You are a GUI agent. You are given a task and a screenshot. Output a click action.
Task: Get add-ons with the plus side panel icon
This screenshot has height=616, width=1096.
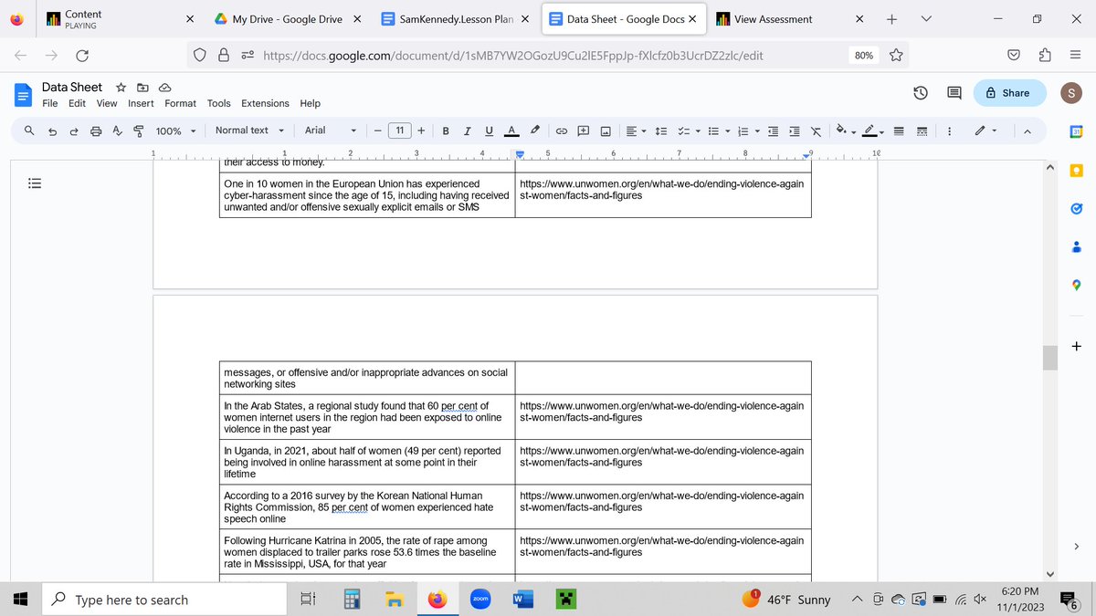coord(1076,346)
